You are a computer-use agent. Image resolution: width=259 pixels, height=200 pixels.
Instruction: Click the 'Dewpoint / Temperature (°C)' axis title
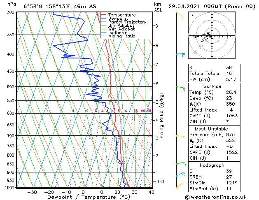click(89, 197)
